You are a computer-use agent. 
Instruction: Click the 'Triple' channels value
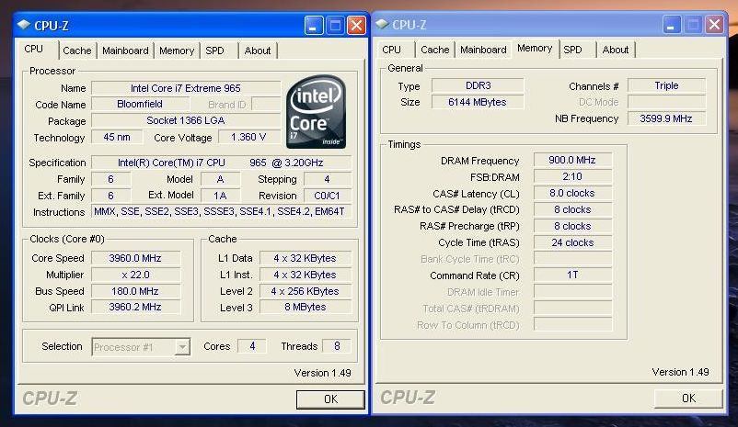click(x=667, y=85)
